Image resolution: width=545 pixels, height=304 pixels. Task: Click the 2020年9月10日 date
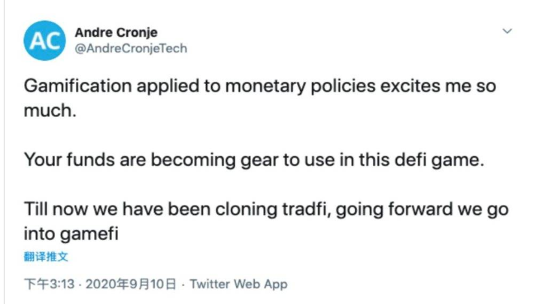(x=131, y=284)
